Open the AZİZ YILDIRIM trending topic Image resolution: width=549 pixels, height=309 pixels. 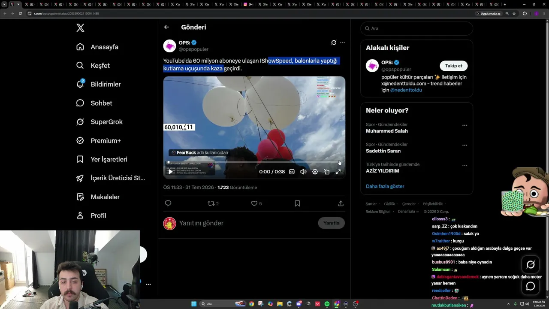tap(383, 171)
